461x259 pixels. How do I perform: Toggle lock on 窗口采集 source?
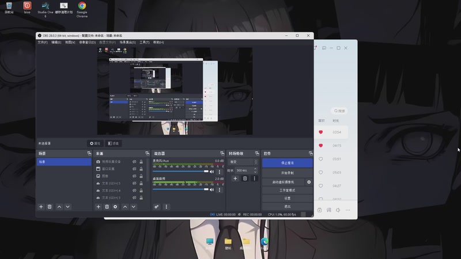click(x=141, y=169)
